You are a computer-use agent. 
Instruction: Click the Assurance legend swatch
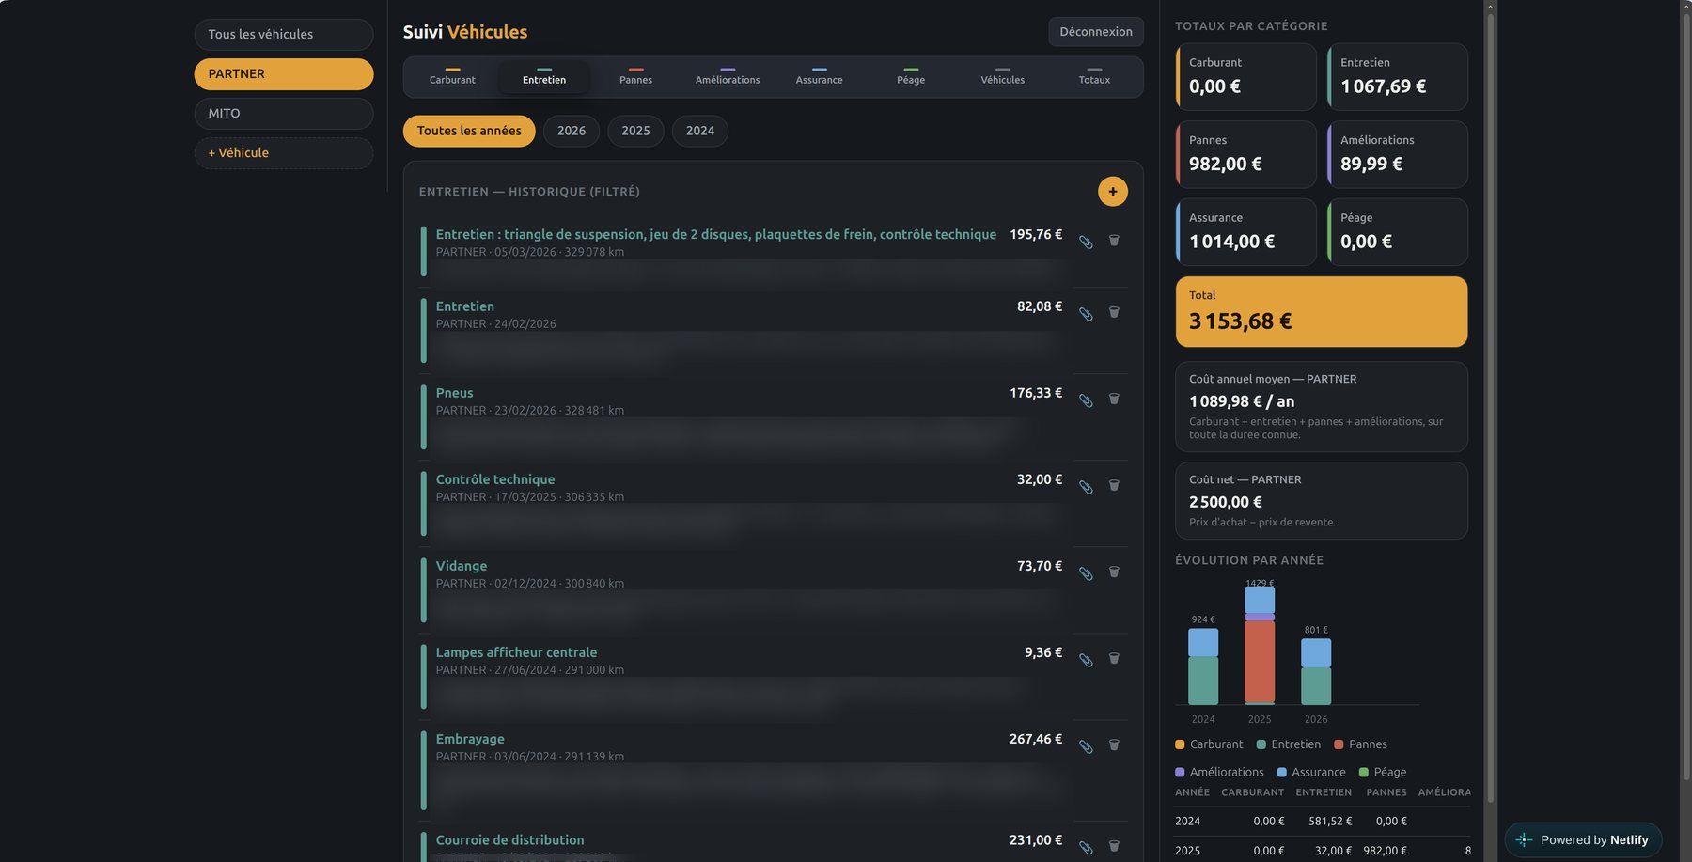pyautogui.click(x=1281, y=773)
